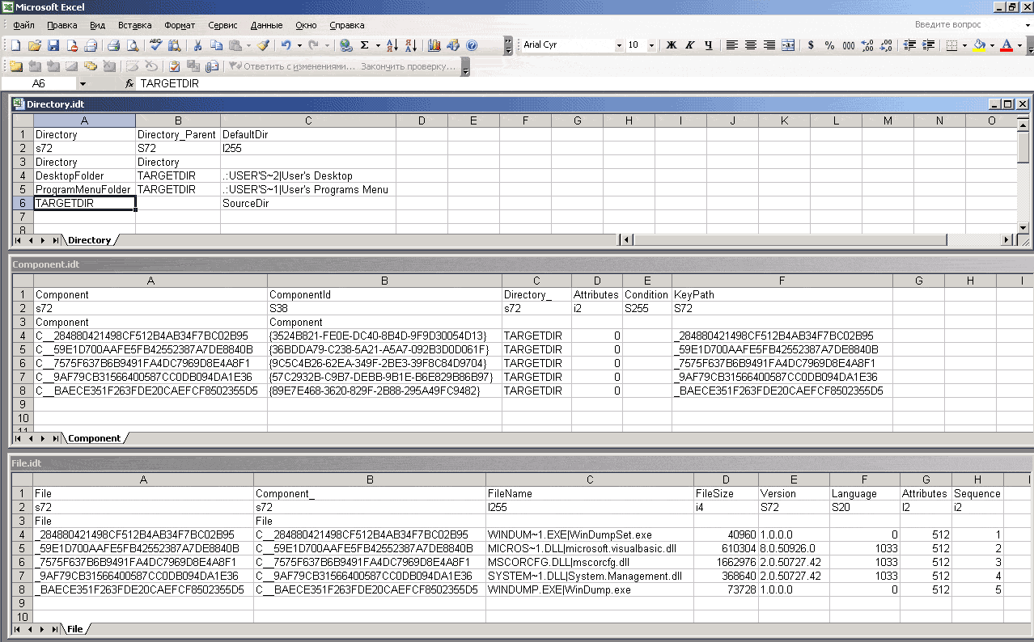Open the Правка menu

pyautogui.click(x=62, y=25)
